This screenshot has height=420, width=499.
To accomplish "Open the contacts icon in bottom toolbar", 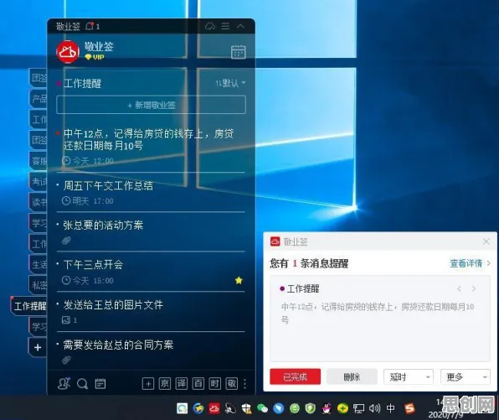I will pyautogui.click(x=64, y=384).
